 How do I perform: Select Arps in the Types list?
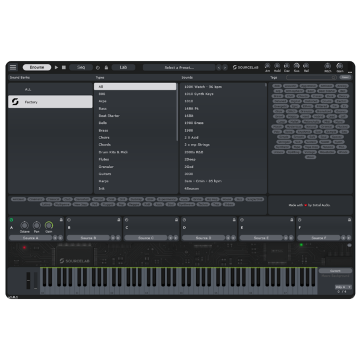(x=135, y=101)
